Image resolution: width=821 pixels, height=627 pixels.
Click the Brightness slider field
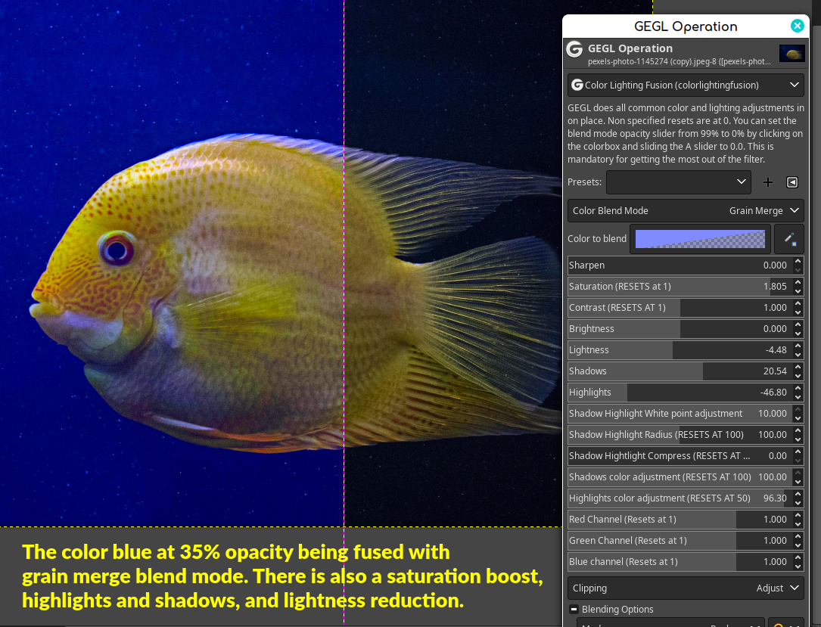(681, 329)
